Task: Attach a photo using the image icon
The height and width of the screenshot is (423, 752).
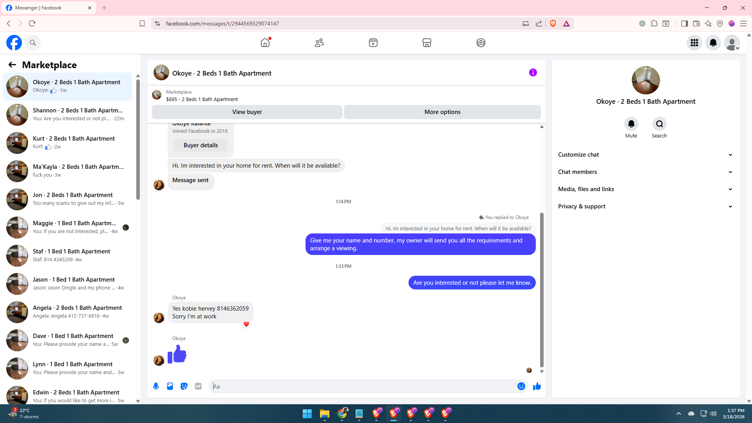Action: click(170, 386)
